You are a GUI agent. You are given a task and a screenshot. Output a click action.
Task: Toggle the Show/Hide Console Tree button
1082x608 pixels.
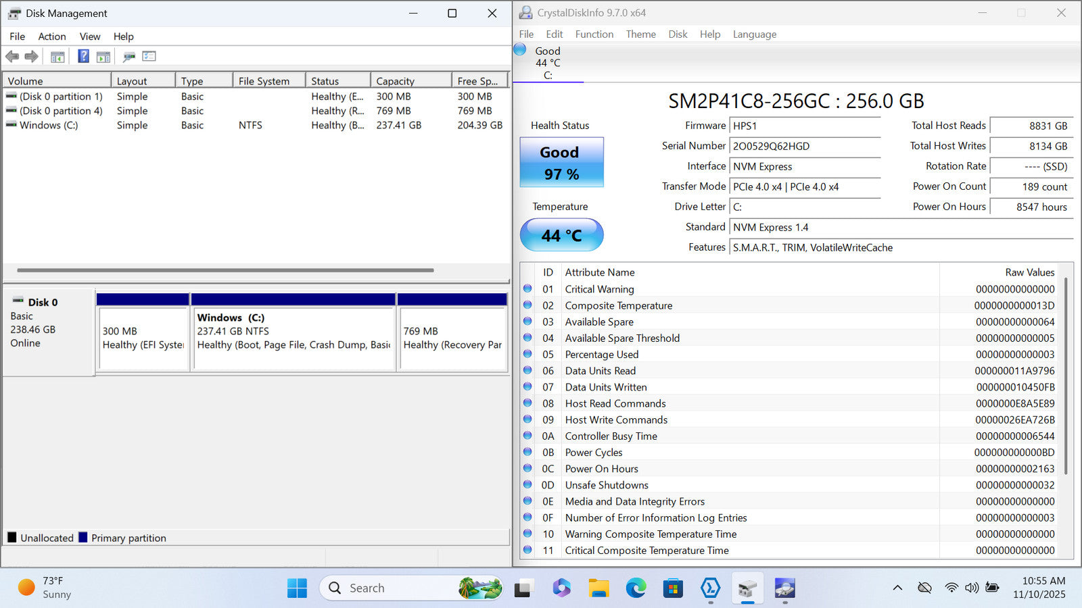point(57,57)
